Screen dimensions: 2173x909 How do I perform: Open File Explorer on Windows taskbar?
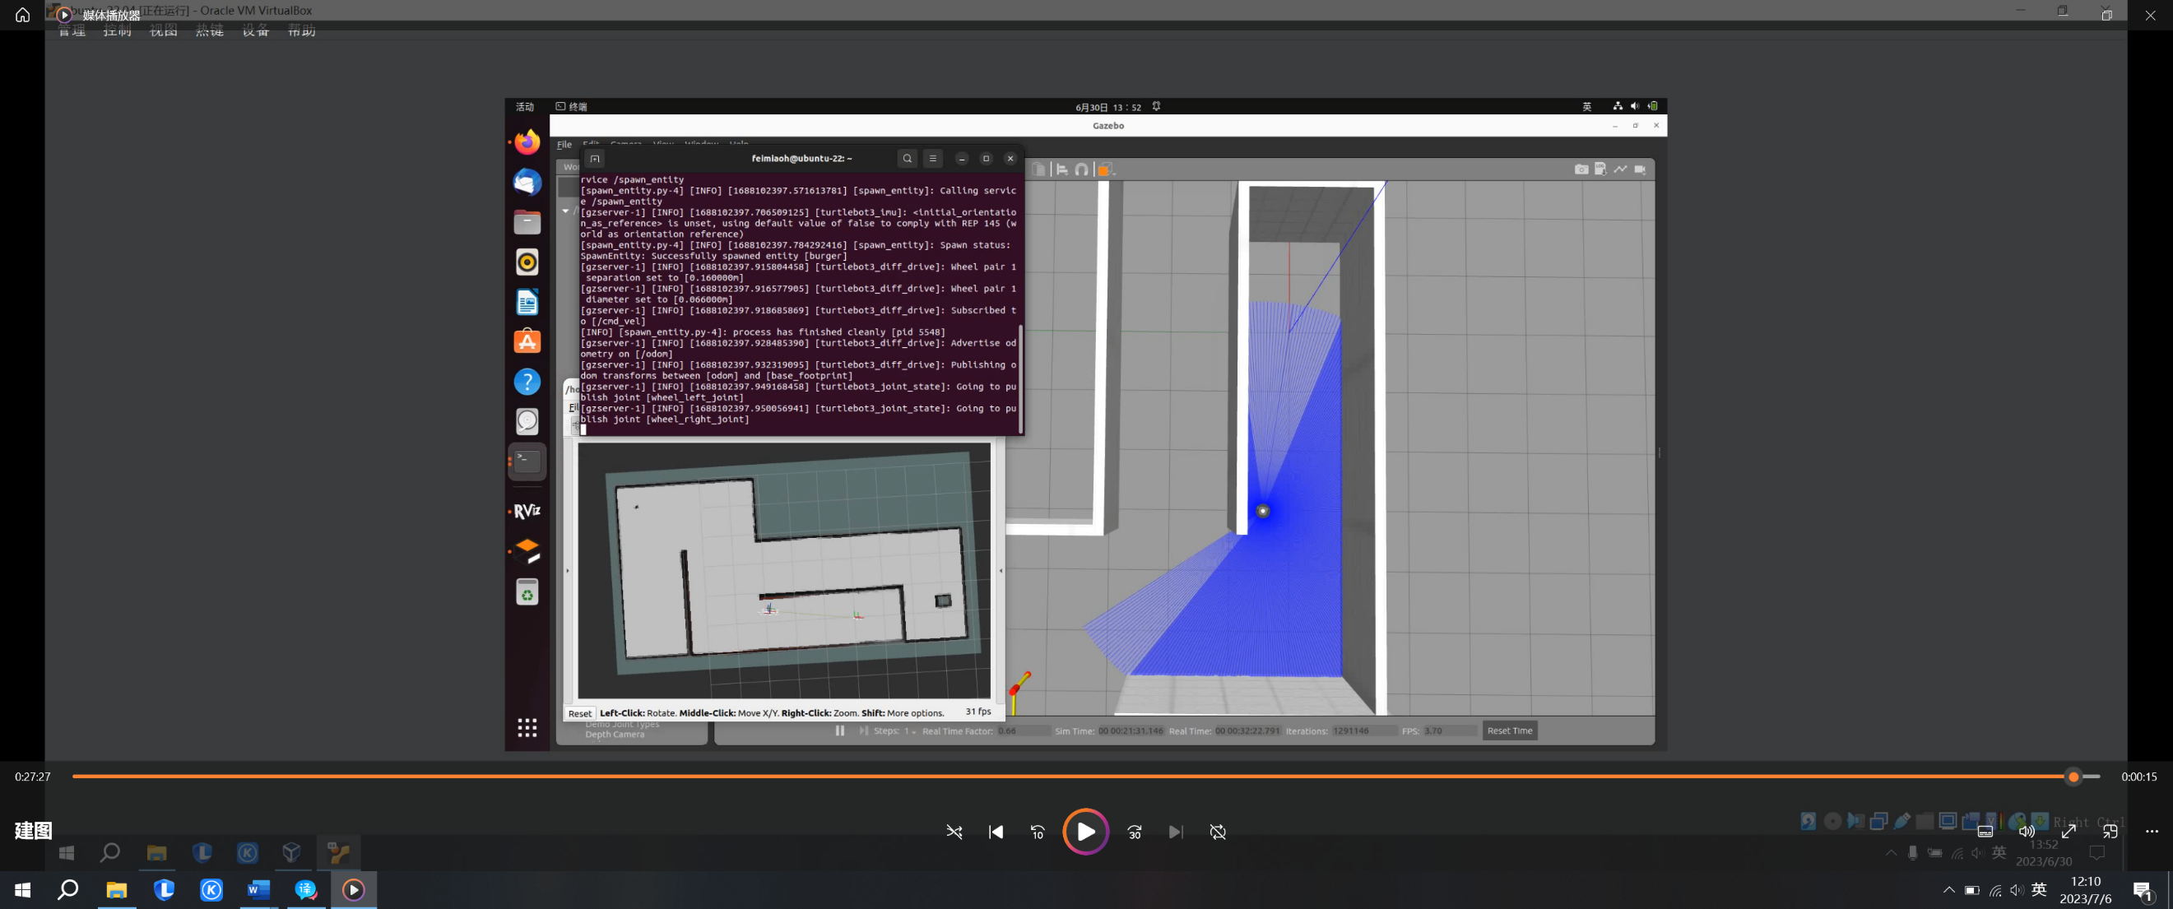[116, 889]
